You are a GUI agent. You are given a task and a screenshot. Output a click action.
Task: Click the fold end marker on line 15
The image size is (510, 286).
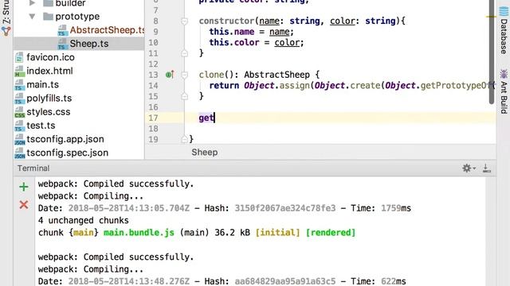tap(184, 96)
